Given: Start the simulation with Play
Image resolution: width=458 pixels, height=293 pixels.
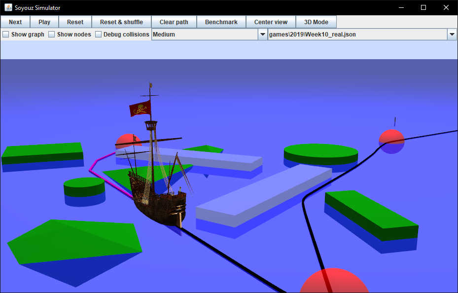Looking at the screenshot, I should (44, 22).
